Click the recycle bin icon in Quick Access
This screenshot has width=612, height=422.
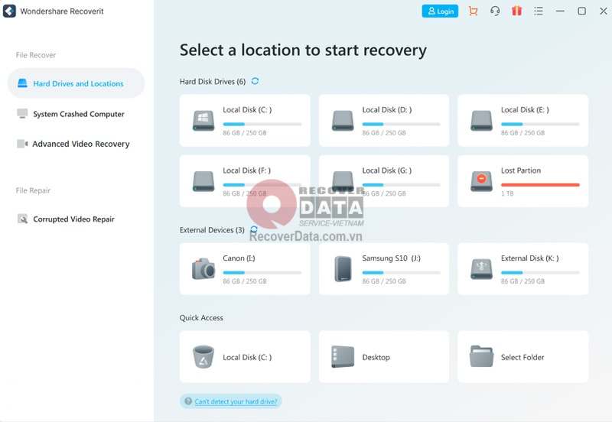[x=203, y=357]
